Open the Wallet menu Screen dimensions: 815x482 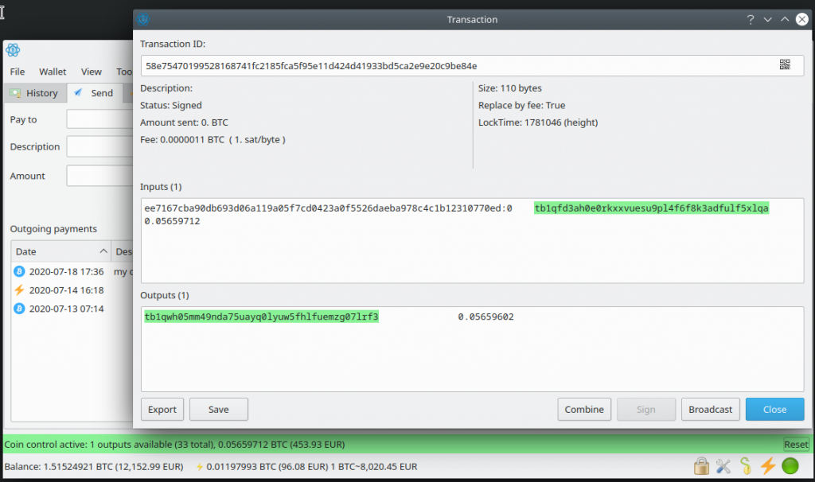pyautogui.click(x=53, y=72)
